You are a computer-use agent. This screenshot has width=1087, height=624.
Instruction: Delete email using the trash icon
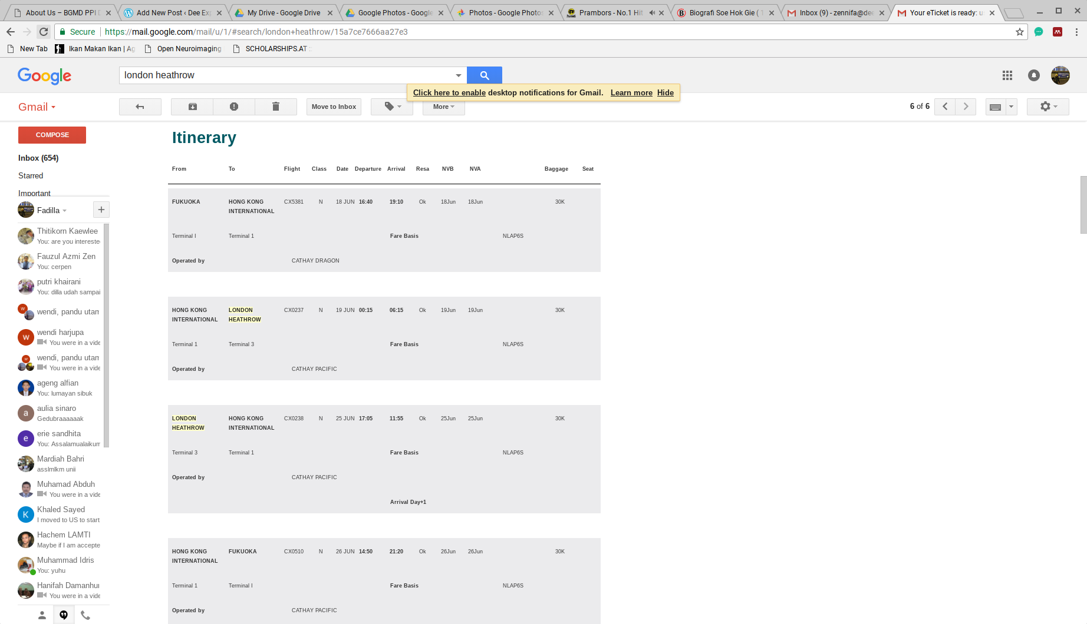[x=275, y=107]
